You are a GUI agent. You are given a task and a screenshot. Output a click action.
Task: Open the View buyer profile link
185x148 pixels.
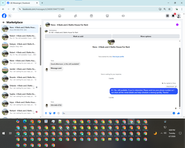tap(118, 57)
